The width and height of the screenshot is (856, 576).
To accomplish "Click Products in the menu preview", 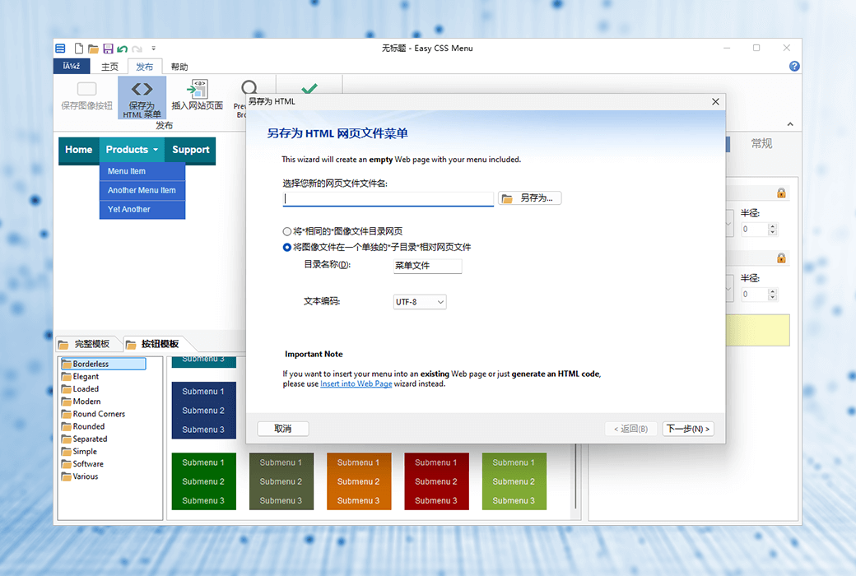I will click(x=132, y=150).
